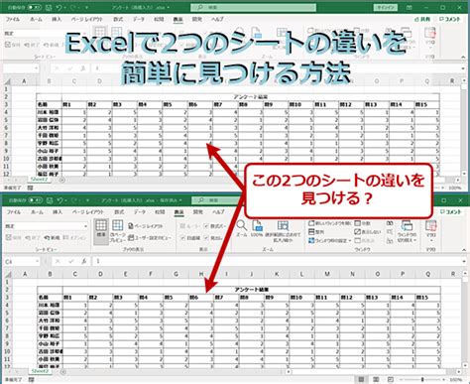
Task: Expand the Name Box dropdown showing C4
Action: point(36,261)
